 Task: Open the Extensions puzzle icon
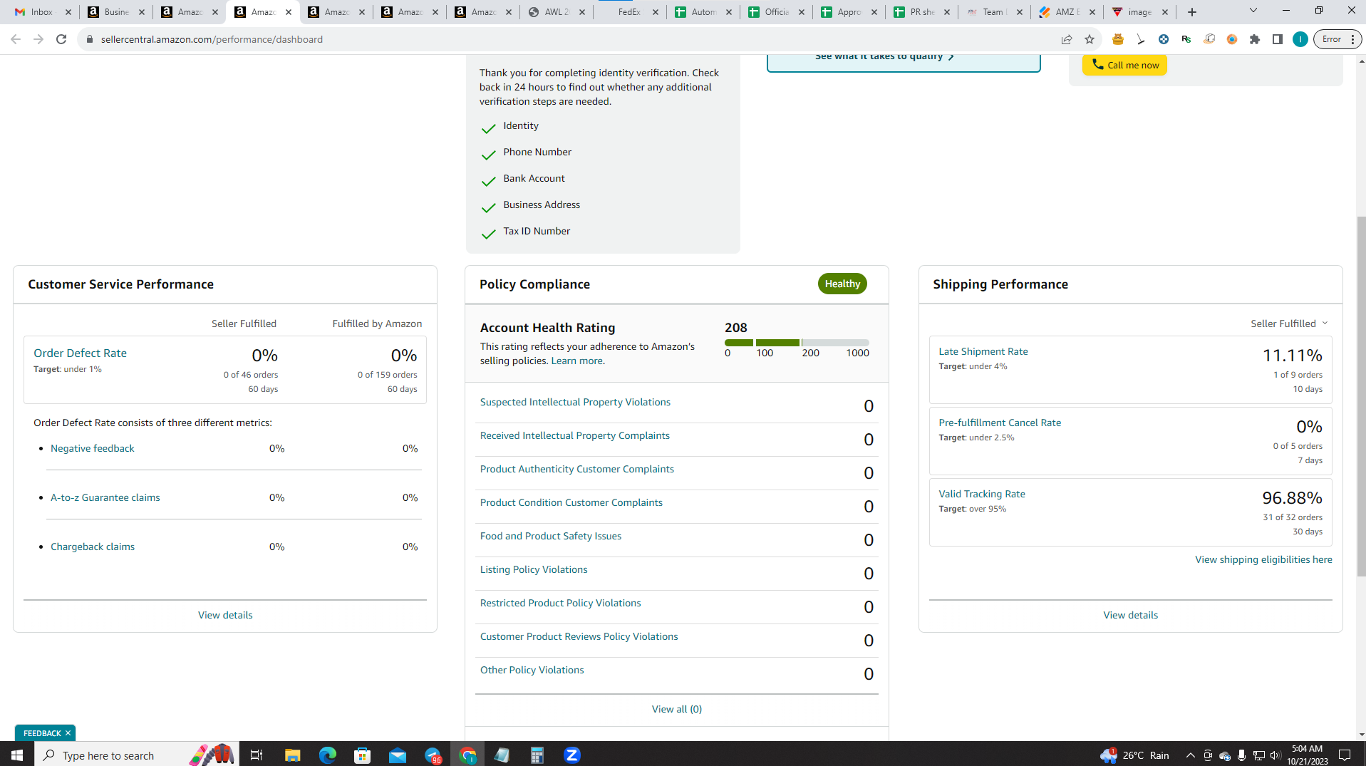[x=1255, y=39]
